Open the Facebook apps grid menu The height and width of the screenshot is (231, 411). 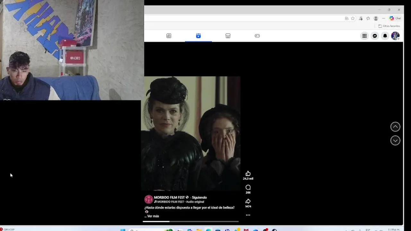(364, 36)
